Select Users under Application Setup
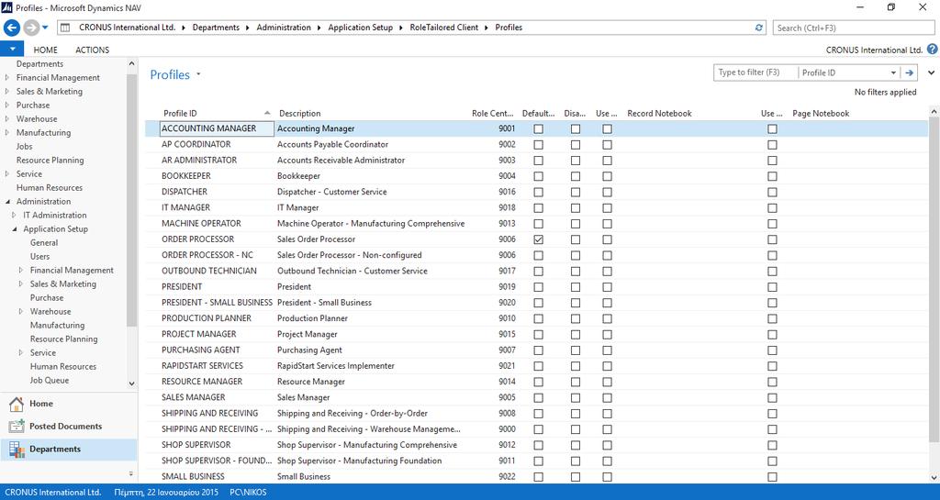This screenshot has width=940, height=500. (x=40, y=256)
